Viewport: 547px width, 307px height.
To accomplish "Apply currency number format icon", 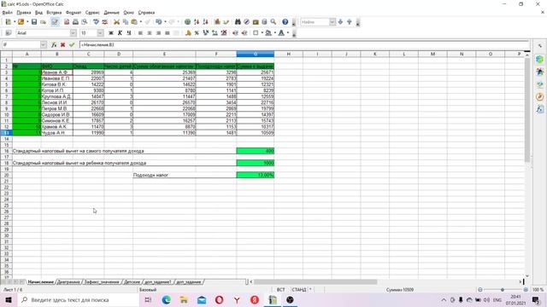I will click(x=188, y=32).
